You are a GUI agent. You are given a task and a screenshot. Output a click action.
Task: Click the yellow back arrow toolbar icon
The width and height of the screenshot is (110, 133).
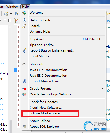click(108, 14)
